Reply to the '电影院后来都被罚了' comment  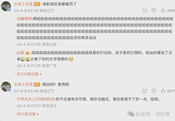154,11
